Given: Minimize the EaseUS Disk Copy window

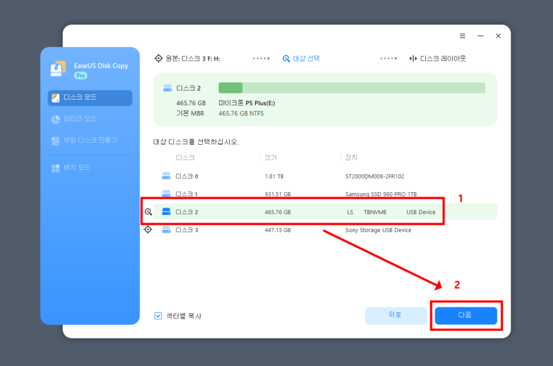Looking at the screenshot, I should (480, 36).
